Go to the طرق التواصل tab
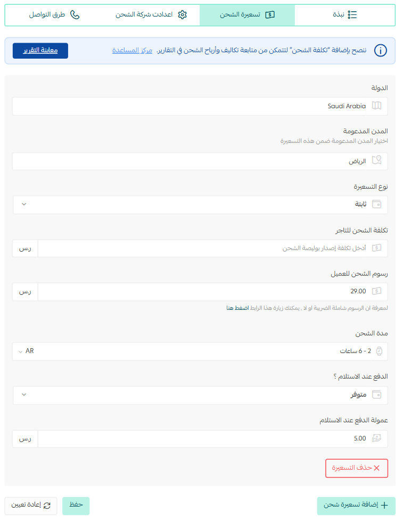This screenshot has height=521, width=403. [54, 14]
